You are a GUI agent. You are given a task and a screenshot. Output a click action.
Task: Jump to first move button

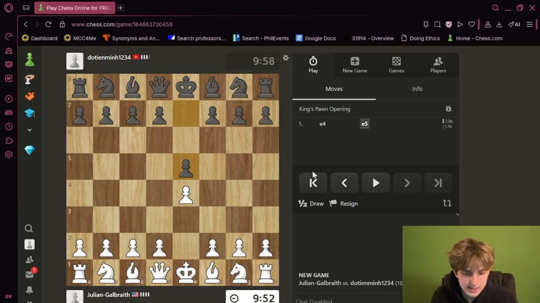(313, 183)
